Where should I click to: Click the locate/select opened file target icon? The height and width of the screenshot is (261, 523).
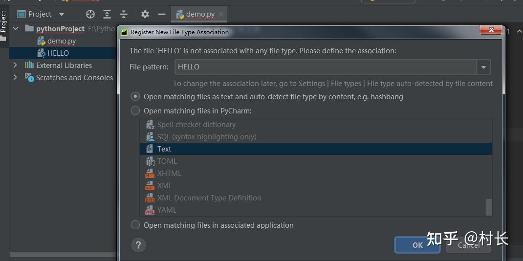click(x=90, y=14)
